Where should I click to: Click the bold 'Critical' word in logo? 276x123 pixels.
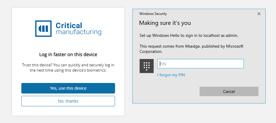69,25
